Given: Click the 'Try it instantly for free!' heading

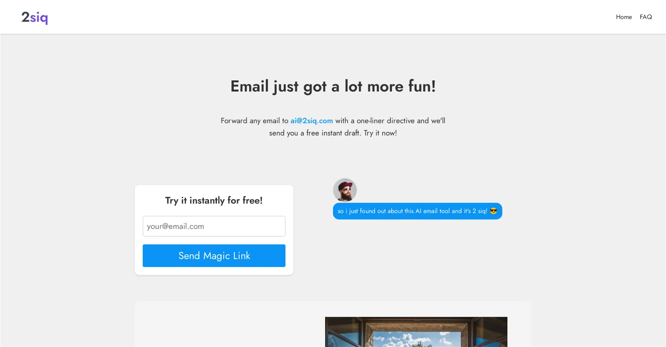Looking at the screenshot, I should point(214,201).
